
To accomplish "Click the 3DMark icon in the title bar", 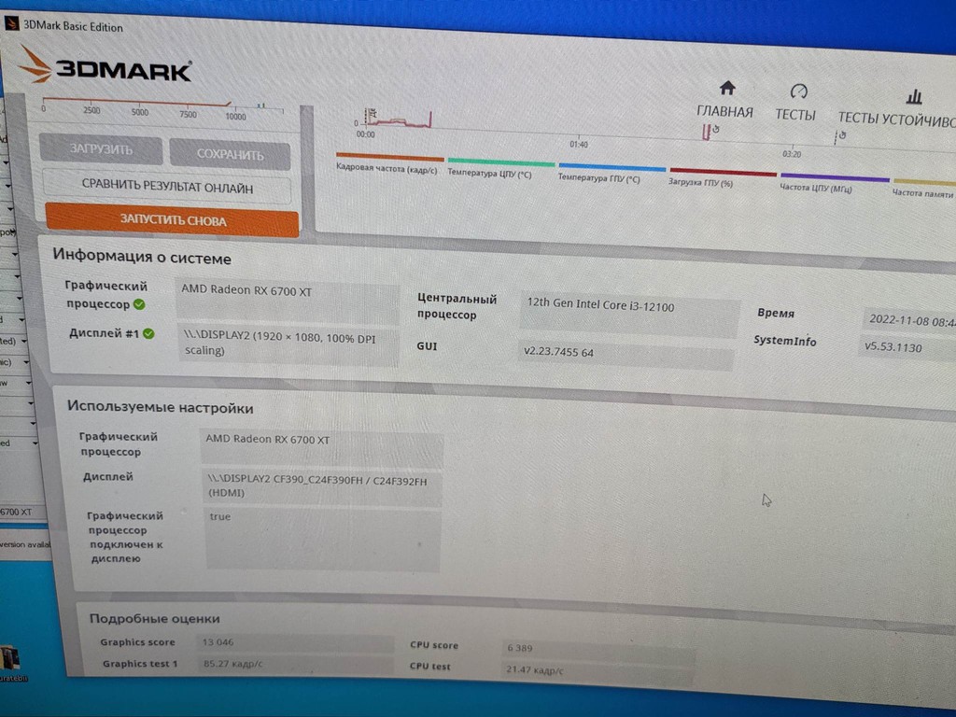I will pyautogui.click(x=11, y=23).
